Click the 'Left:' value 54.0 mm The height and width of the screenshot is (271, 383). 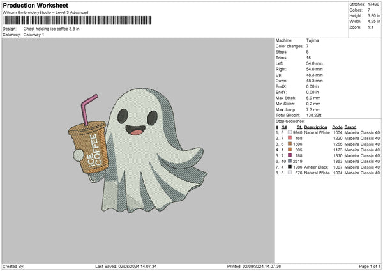pos(314,63)
